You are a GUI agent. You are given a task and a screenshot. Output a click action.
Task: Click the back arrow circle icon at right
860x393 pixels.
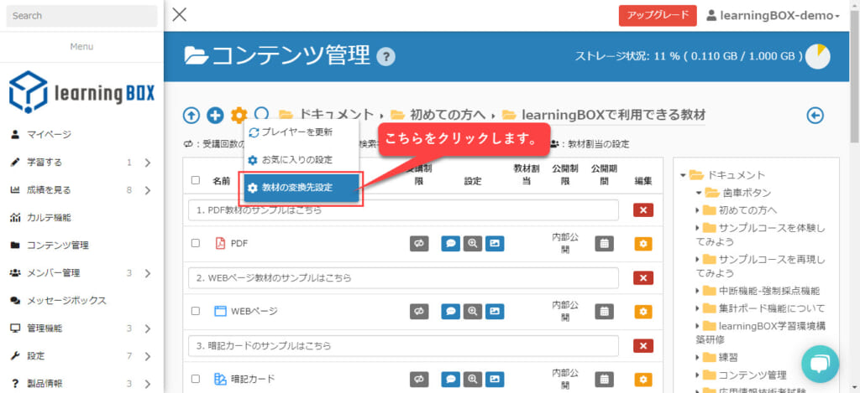[814, 115]
